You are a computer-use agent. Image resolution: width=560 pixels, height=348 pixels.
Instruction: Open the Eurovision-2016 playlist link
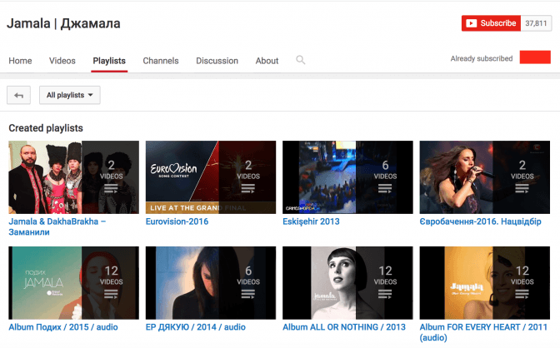pyautogui.click(x=177, y=221)
